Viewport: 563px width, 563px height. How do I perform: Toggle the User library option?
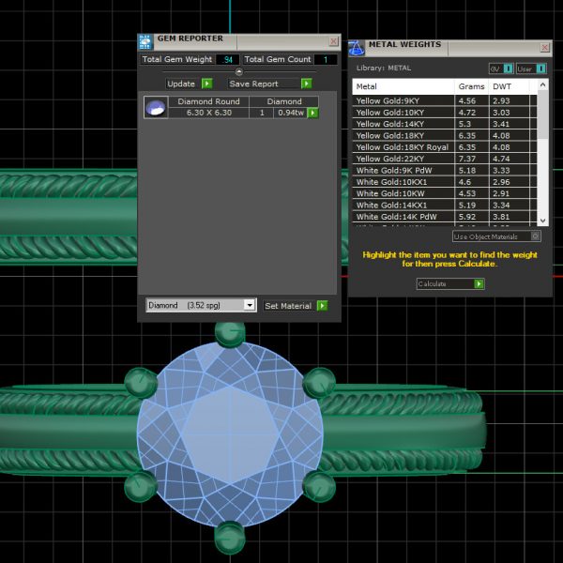[x=531, y=68]
